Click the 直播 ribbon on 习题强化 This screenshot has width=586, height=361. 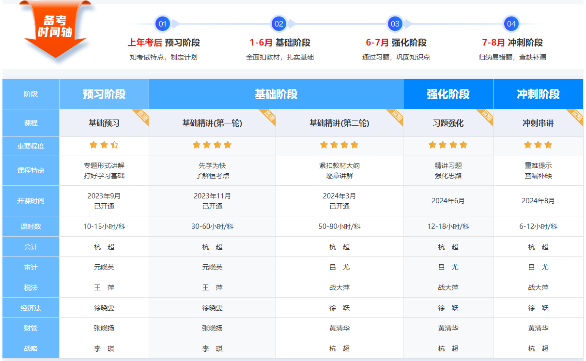coord(486,116)
